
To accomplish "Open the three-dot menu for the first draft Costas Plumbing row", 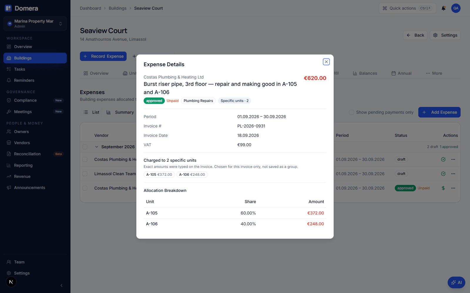I will [x=453, y=159].
